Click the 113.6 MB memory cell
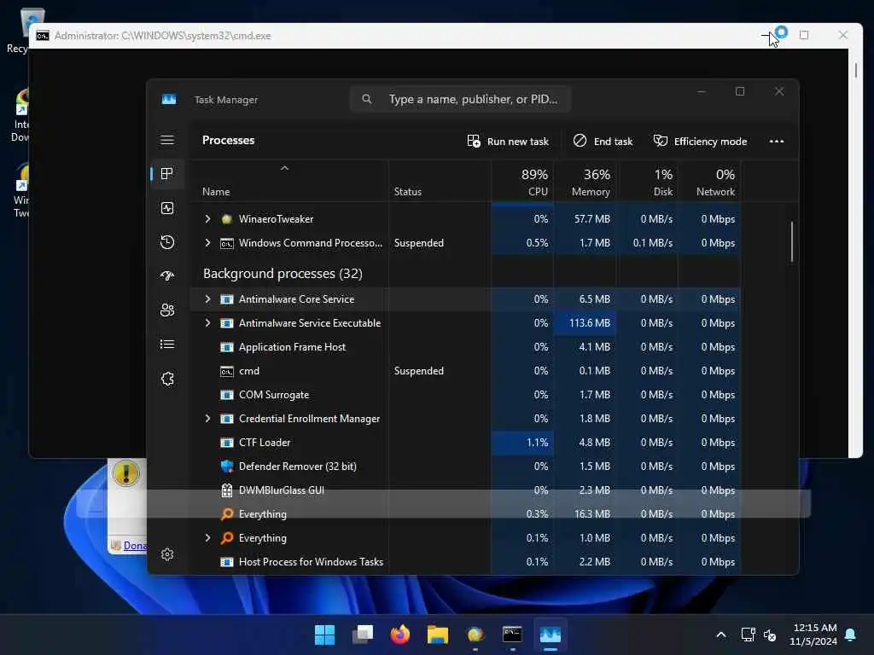Screen dimensions: 874x655 tap(585, 323)
